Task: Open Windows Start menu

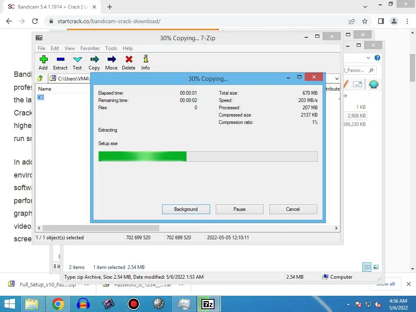Action: pos(10,304)
